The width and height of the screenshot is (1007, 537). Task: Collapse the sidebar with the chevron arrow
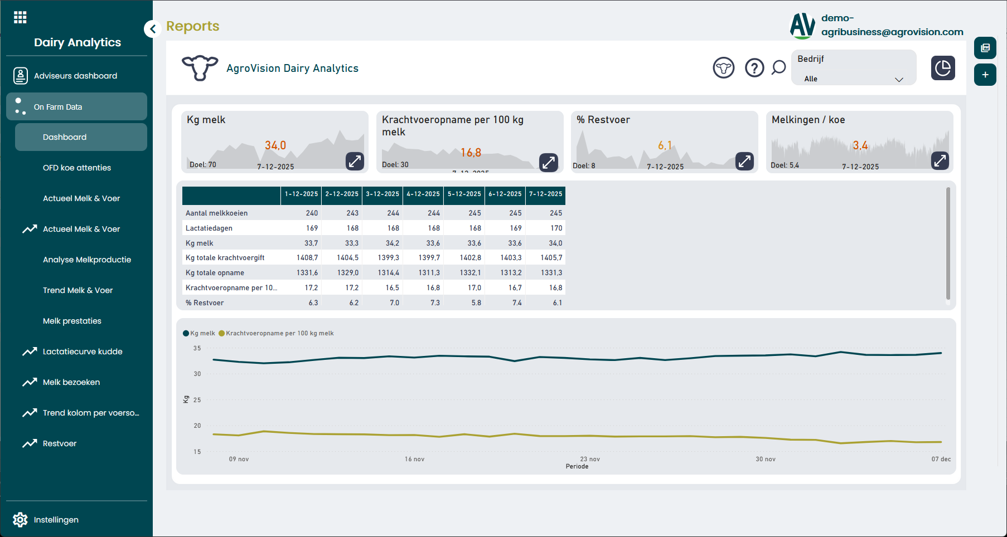click(152, 29)
